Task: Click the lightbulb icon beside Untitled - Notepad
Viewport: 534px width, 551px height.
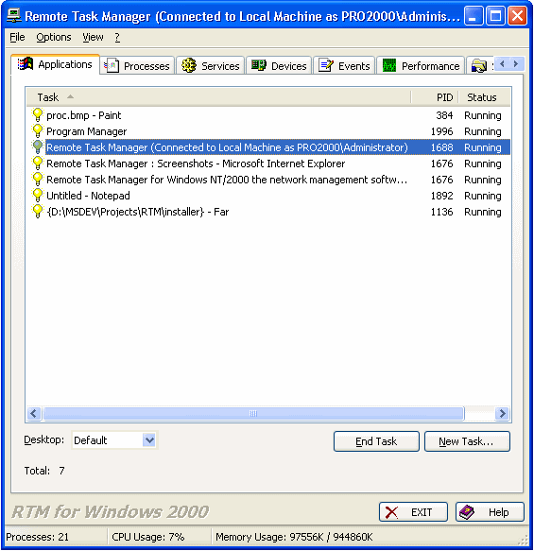Action: [x=37, y=196]
